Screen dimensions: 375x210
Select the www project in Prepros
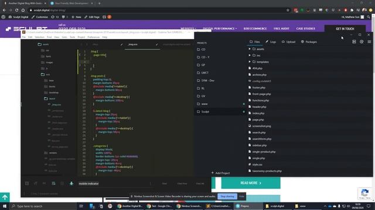tap(220, 104)
